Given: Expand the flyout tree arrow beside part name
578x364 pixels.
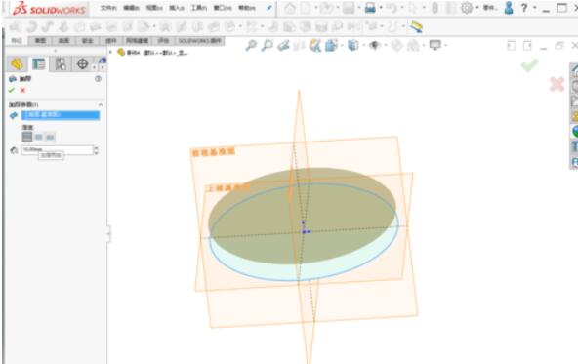Looking at the screenshot, I should point(110,53).
